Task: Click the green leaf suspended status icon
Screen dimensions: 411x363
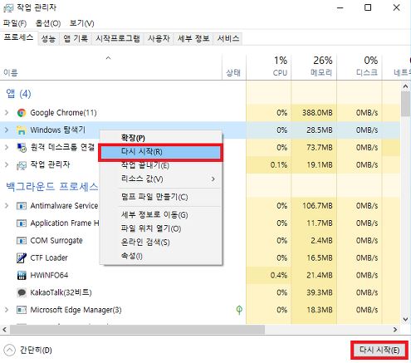Action: (x=239, y=310)
